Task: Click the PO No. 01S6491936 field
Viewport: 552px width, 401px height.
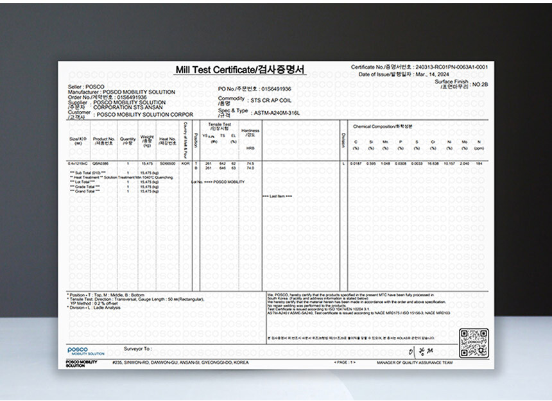Action: pos(255,89)
